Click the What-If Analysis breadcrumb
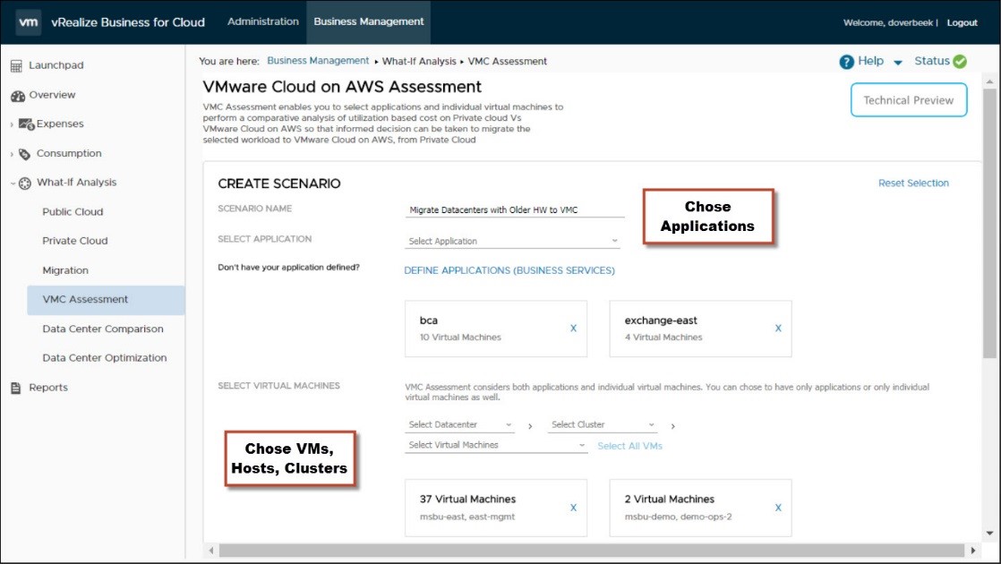 pyautogui.click(x=419, y=61)
